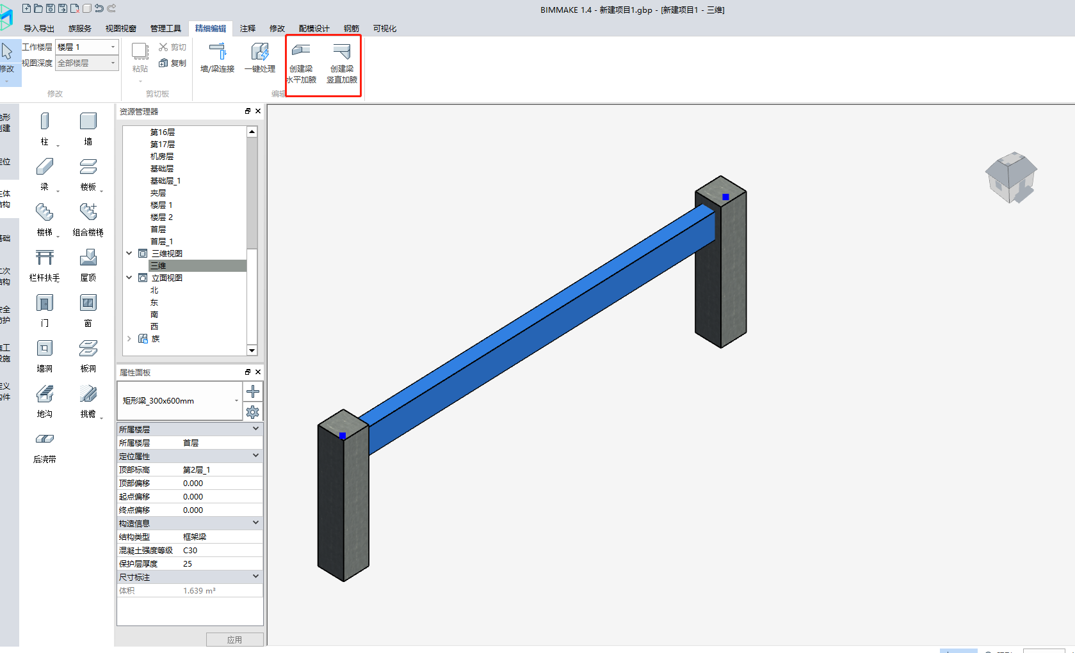Click the resource tree scroll down arrow

tap(252, 350)
